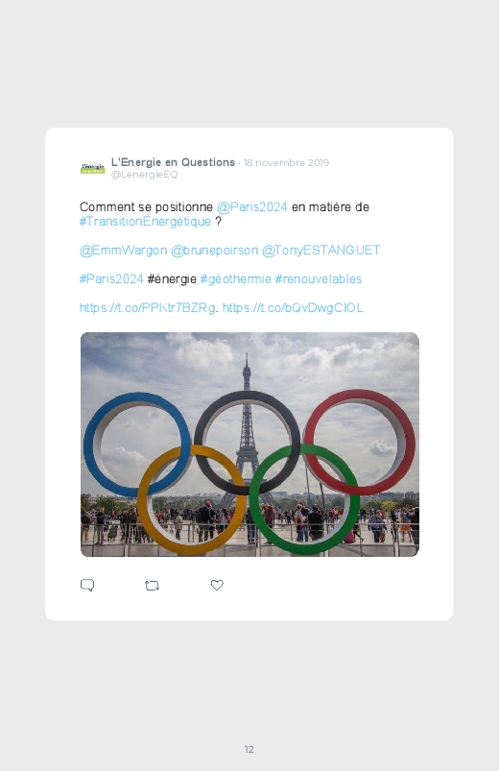Visit the @brunepoirson mention
This screenshot has height=771, width=499.
tap(214, 251)
